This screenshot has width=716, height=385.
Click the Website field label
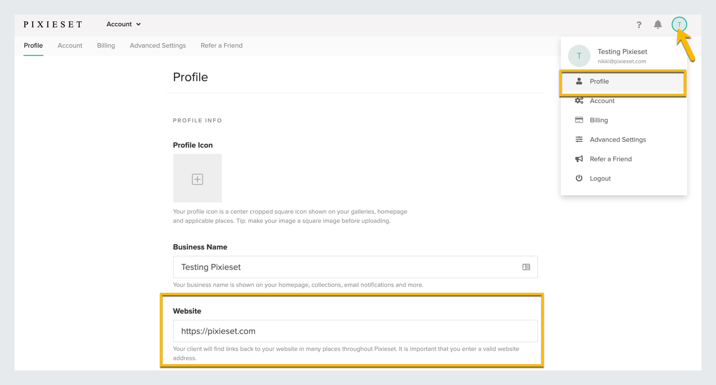(187, 311)
